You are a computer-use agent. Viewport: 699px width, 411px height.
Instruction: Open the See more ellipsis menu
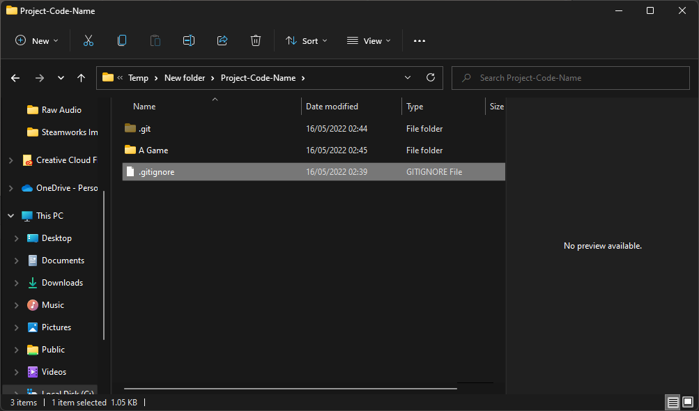(x=419, y=40)
